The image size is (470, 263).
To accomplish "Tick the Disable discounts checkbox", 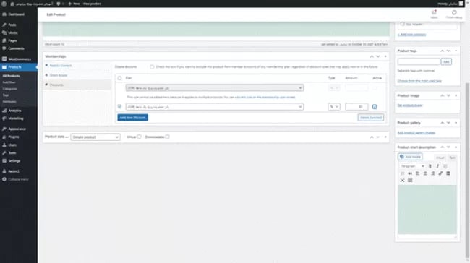I will click(152, 67).
